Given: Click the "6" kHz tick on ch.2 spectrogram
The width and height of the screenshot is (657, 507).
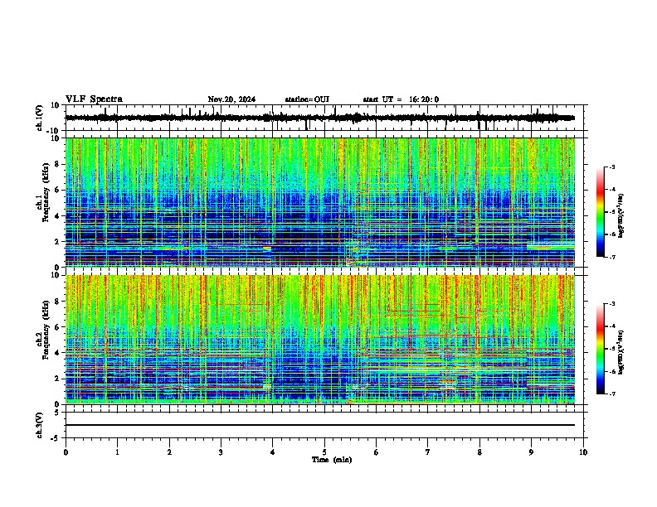Looking at the screenshot, I should pyautogui.click(x=57, y=327).
